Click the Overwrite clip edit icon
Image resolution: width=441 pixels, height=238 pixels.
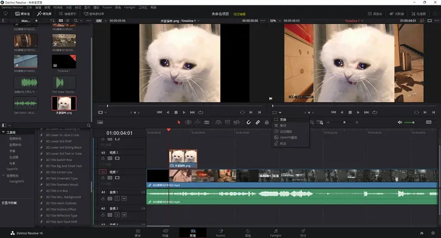coord(227,123)
